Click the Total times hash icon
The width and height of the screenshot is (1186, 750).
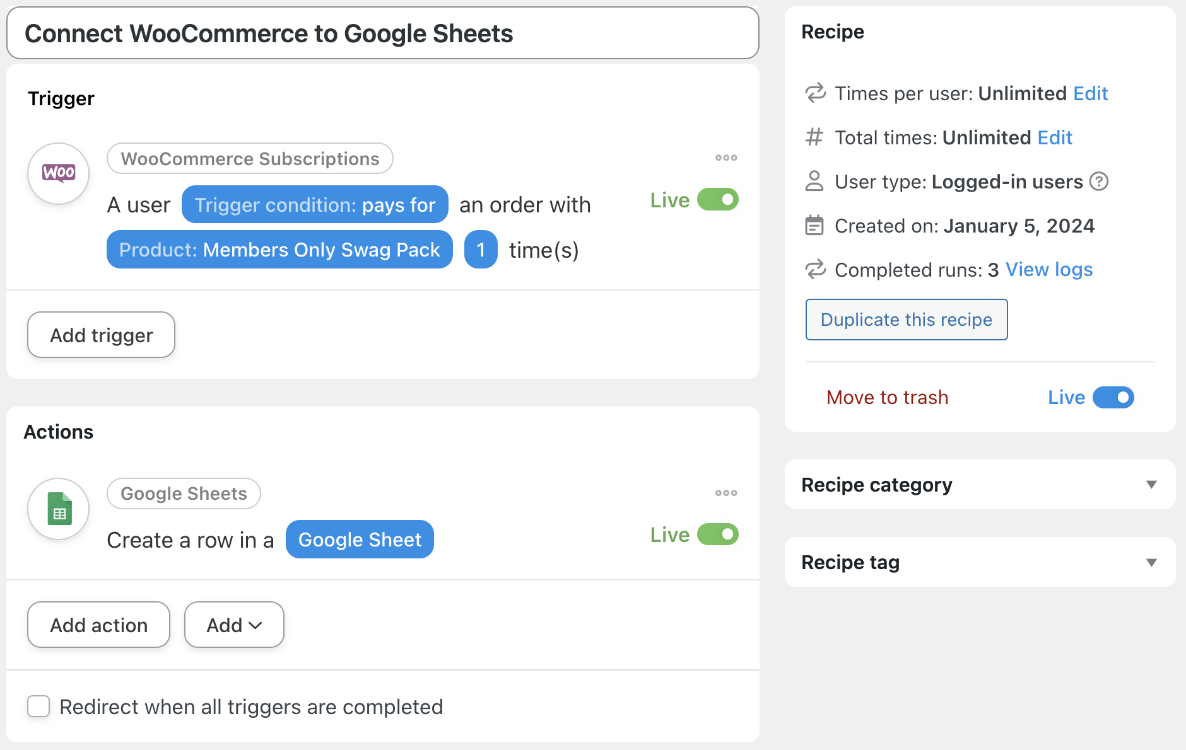814,137
